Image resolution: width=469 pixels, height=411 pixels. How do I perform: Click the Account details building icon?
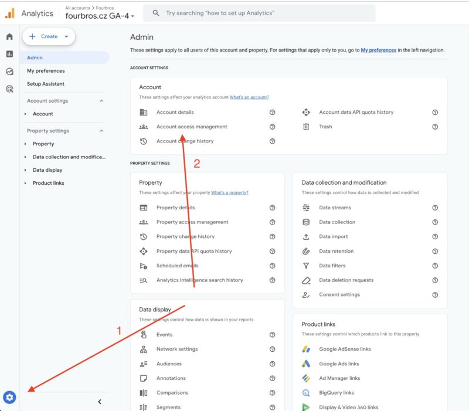[144, 112]
